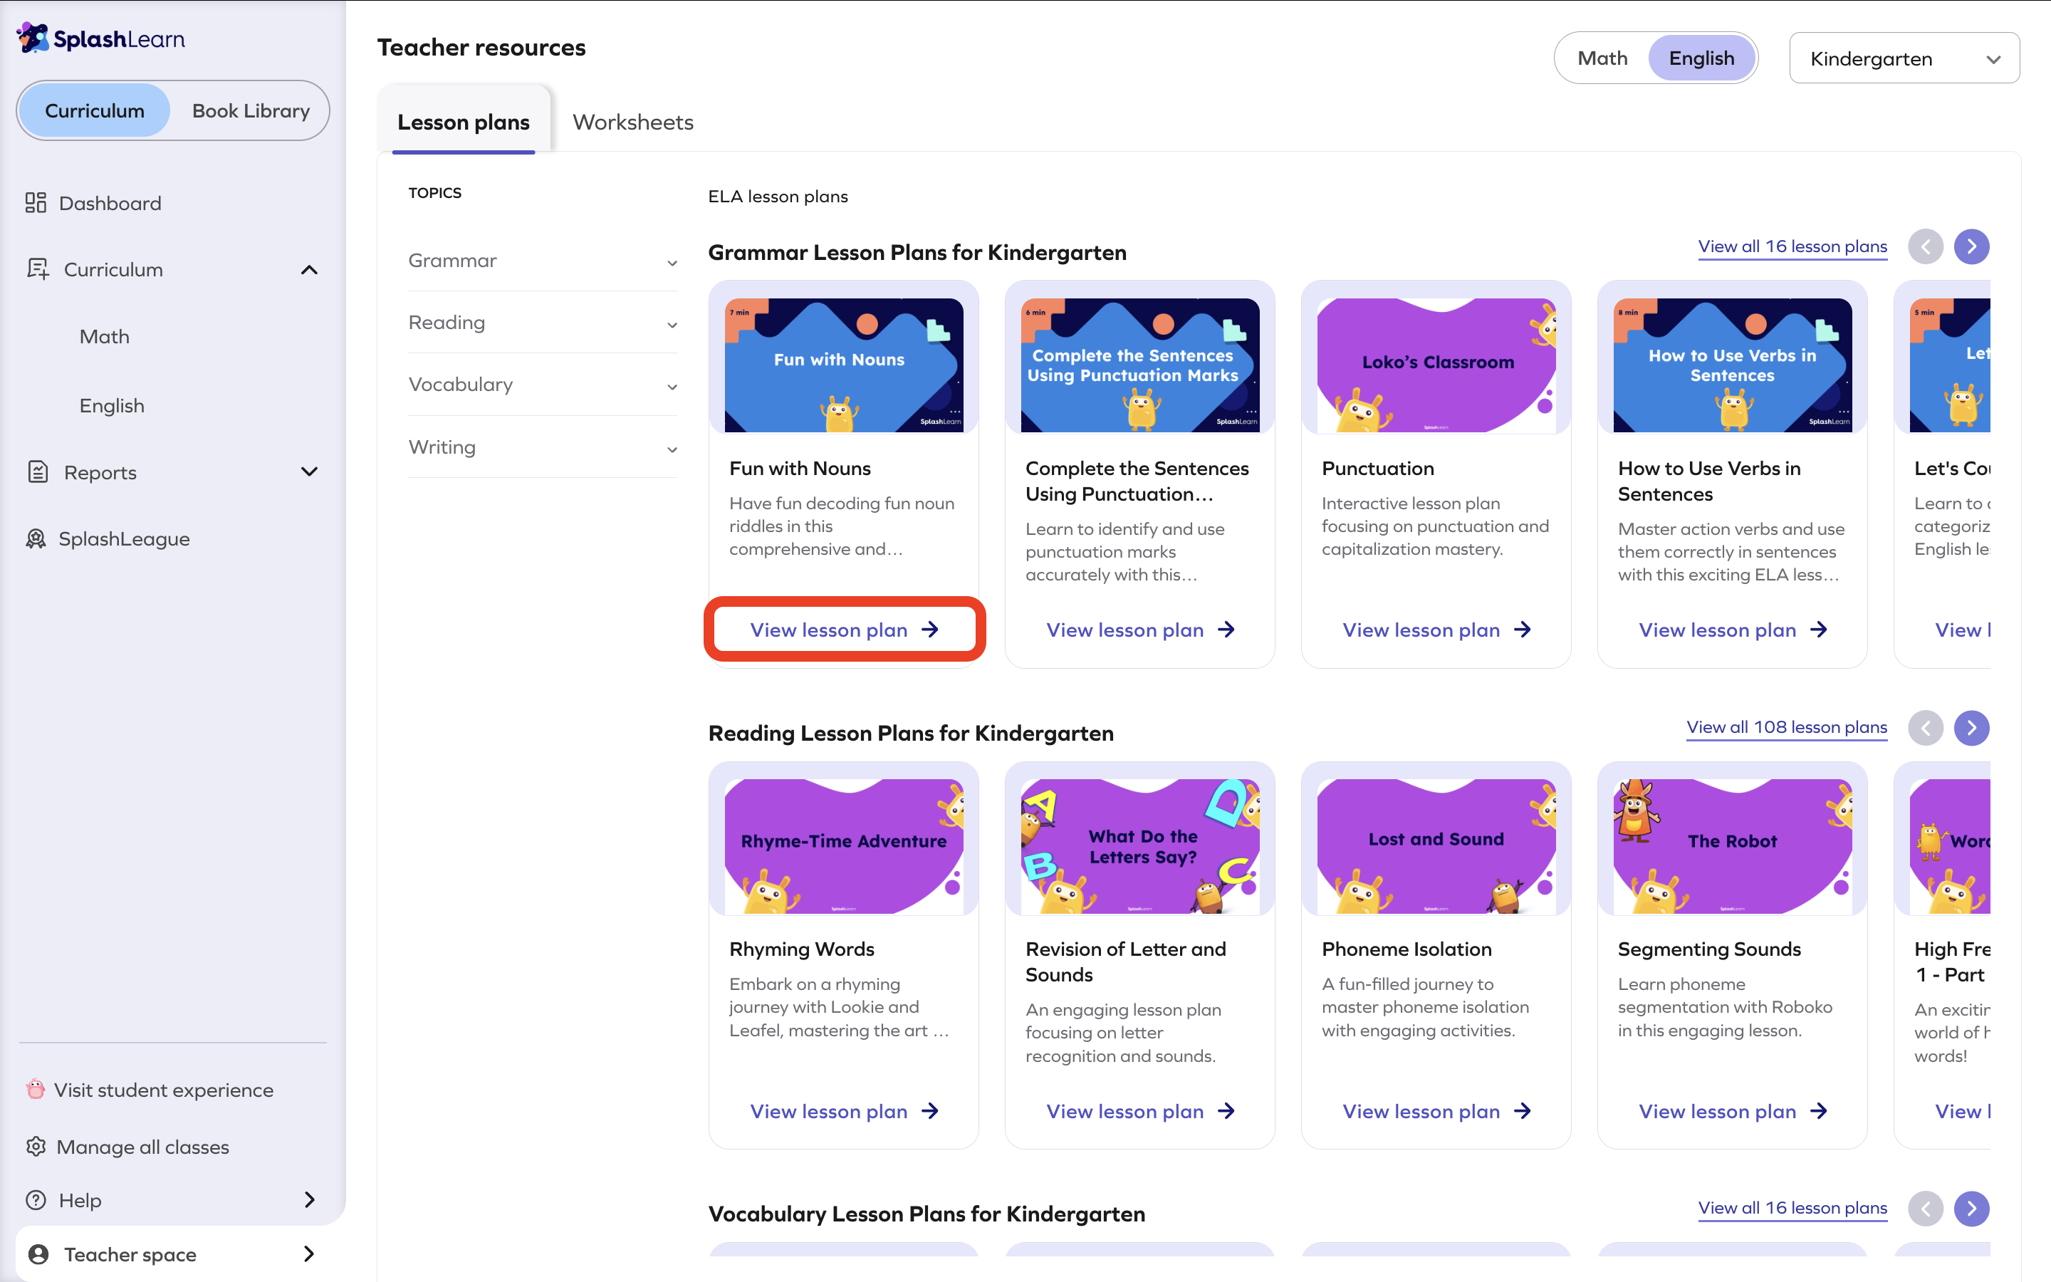Screen dimensions: 2051x1282
Task: Click the Phoneme Isolation card title
Action: click(x=1406, y=949)
